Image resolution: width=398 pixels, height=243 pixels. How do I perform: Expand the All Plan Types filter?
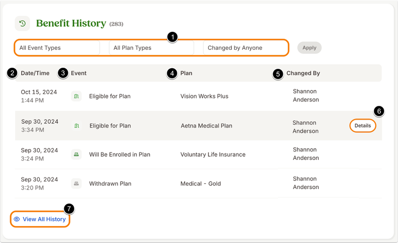152,48
